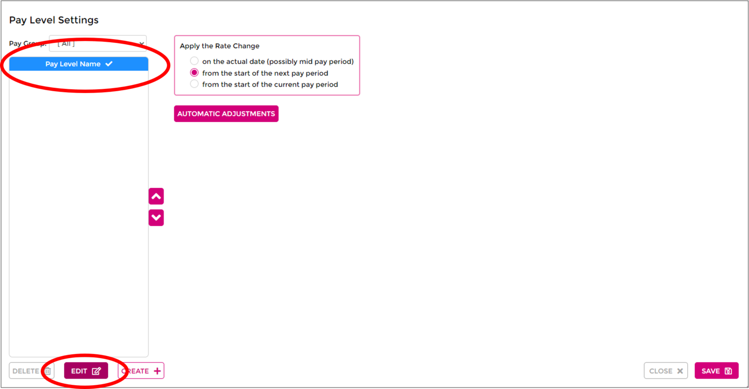
Task: Click the empty area in pay level list
Action: point(79,210)
